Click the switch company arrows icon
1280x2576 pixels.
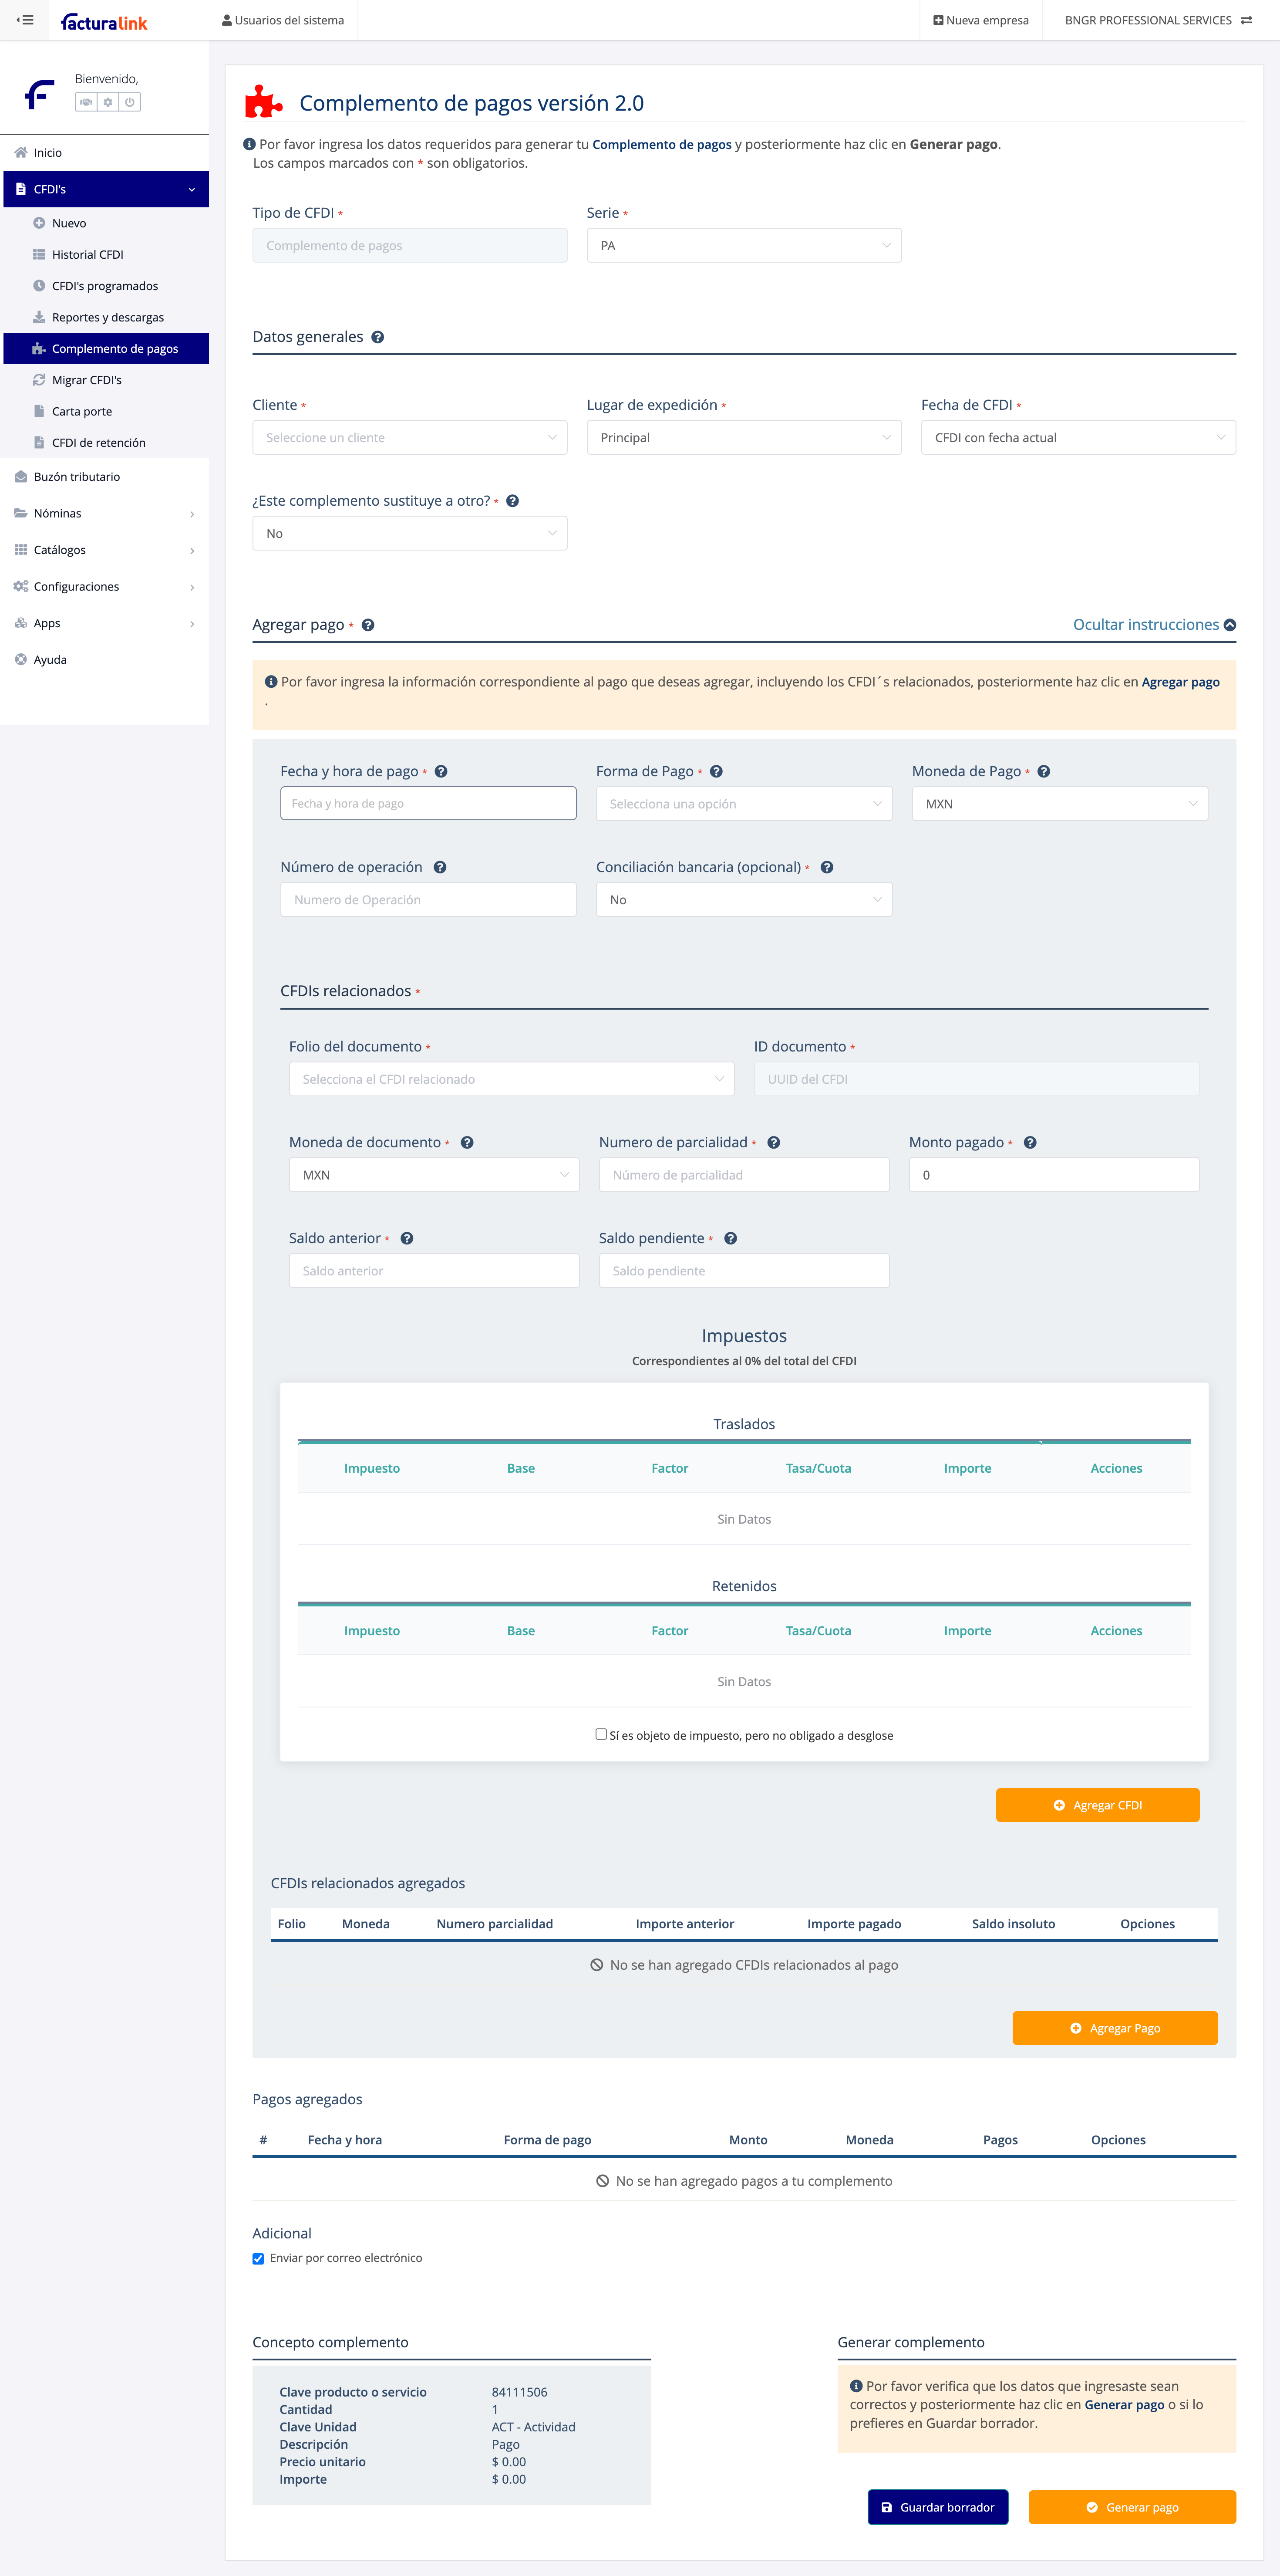(x=1246, y=20)
